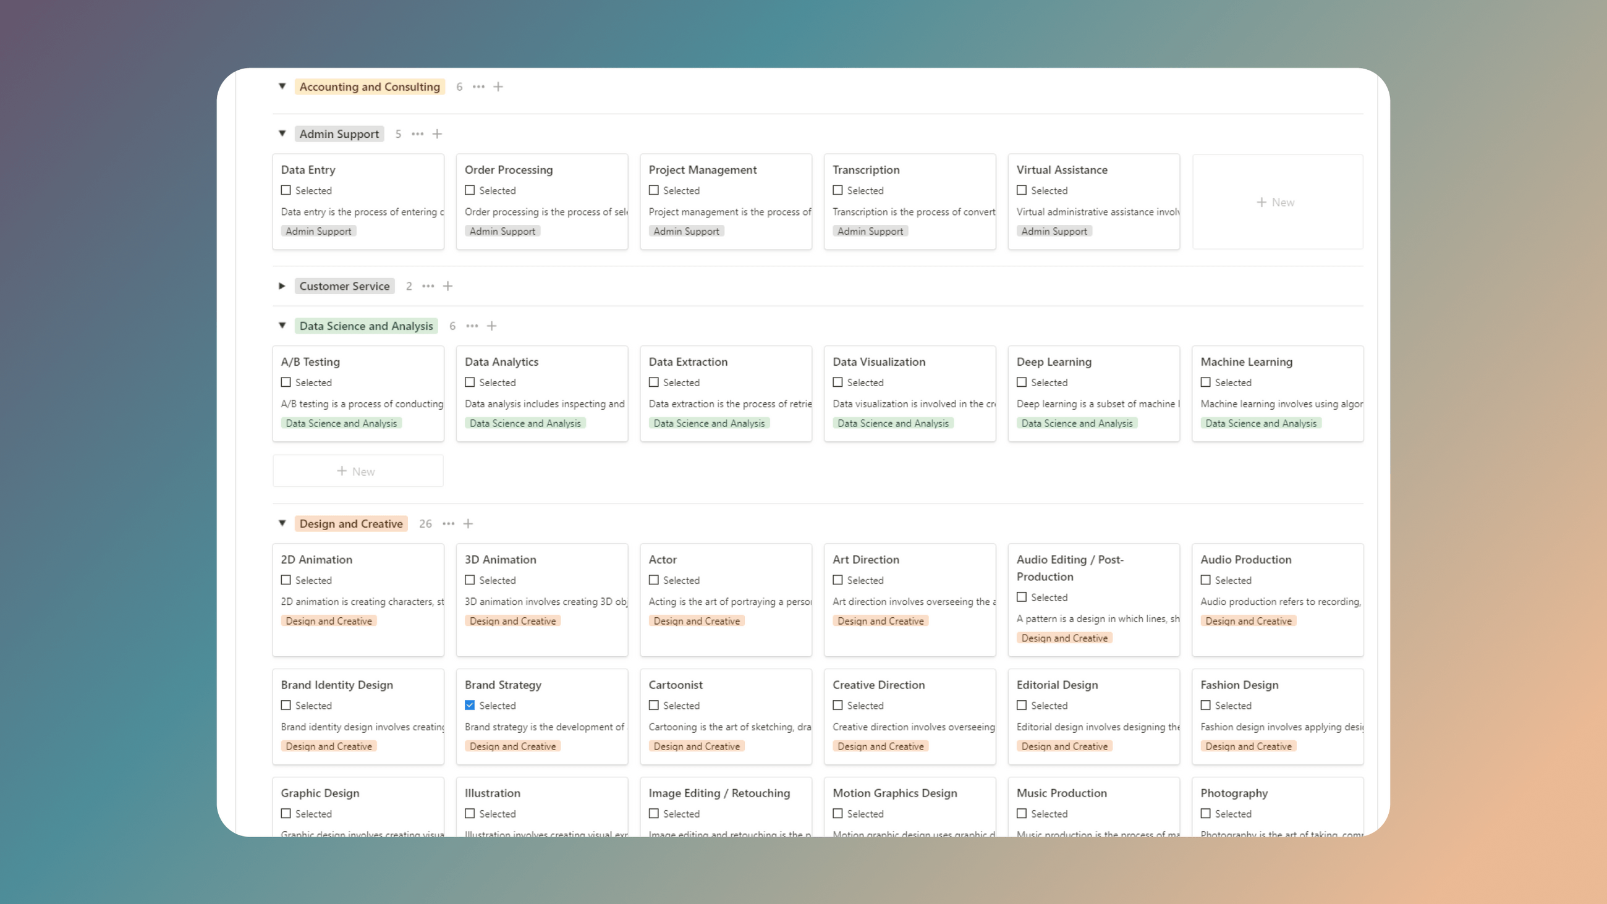Open the options menu for Admin Support group
Viewport: 1607px width, 904px height.
[417, 133]
